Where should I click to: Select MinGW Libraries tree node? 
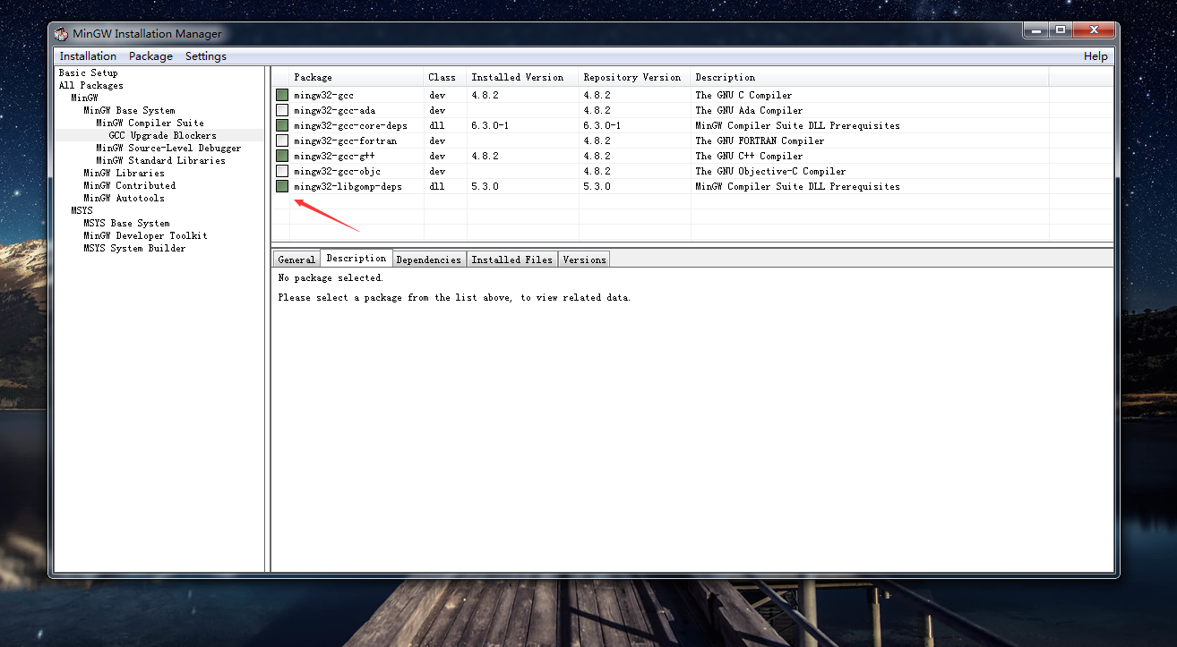coord(124,173)
